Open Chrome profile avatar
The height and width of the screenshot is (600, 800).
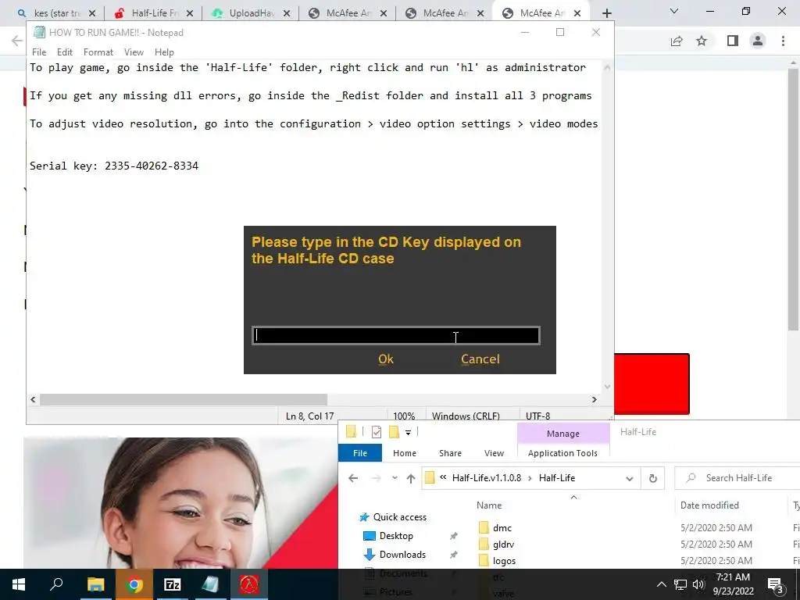[x=758, y=41]
